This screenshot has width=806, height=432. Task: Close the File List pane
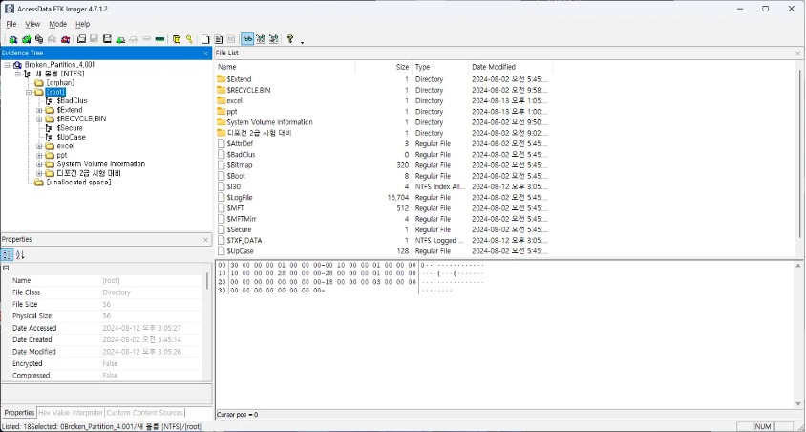[x=797, y=53]
